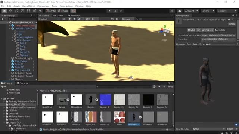
Task: Open material Location dropdown
Action: click(218, 39)
